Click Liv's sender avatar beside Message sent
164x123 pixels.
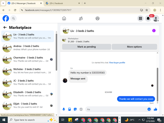(65, 81)
